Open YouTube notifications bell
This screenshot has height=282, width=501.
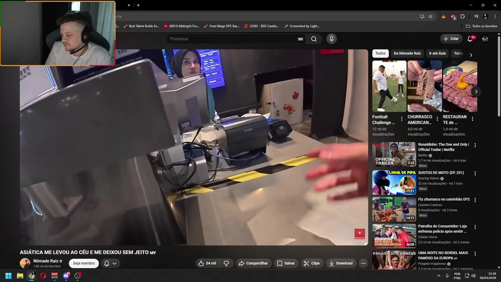(470, 39)
